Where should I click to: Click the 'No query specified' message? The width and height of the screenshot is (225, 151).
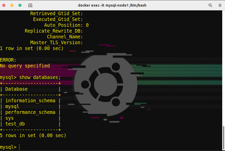point(25,66)
